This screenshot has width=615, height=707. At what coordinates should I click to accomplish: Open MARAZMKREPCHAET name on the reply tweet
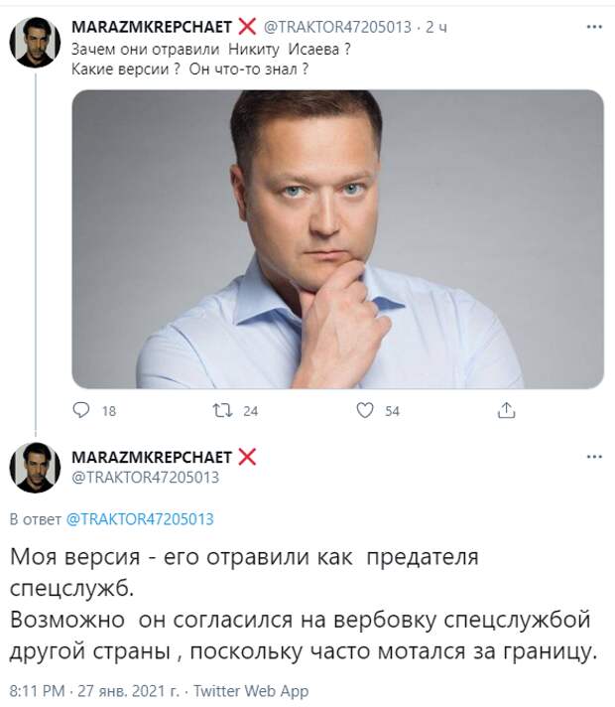(152, 457)
